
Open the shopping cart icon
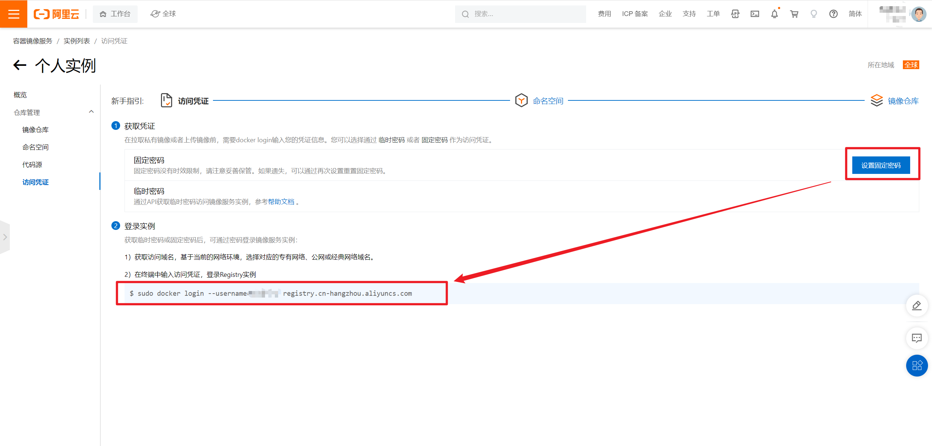(x=794, y=14)
